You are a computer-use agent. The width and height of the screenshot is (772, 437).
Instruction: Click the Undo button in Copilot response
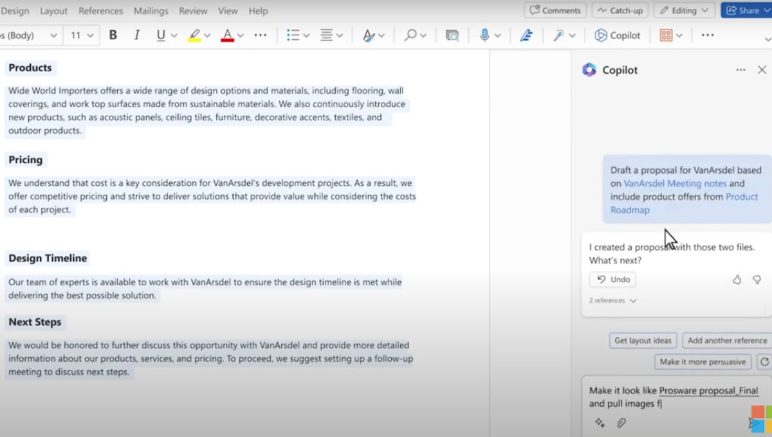tap(613, 280)
